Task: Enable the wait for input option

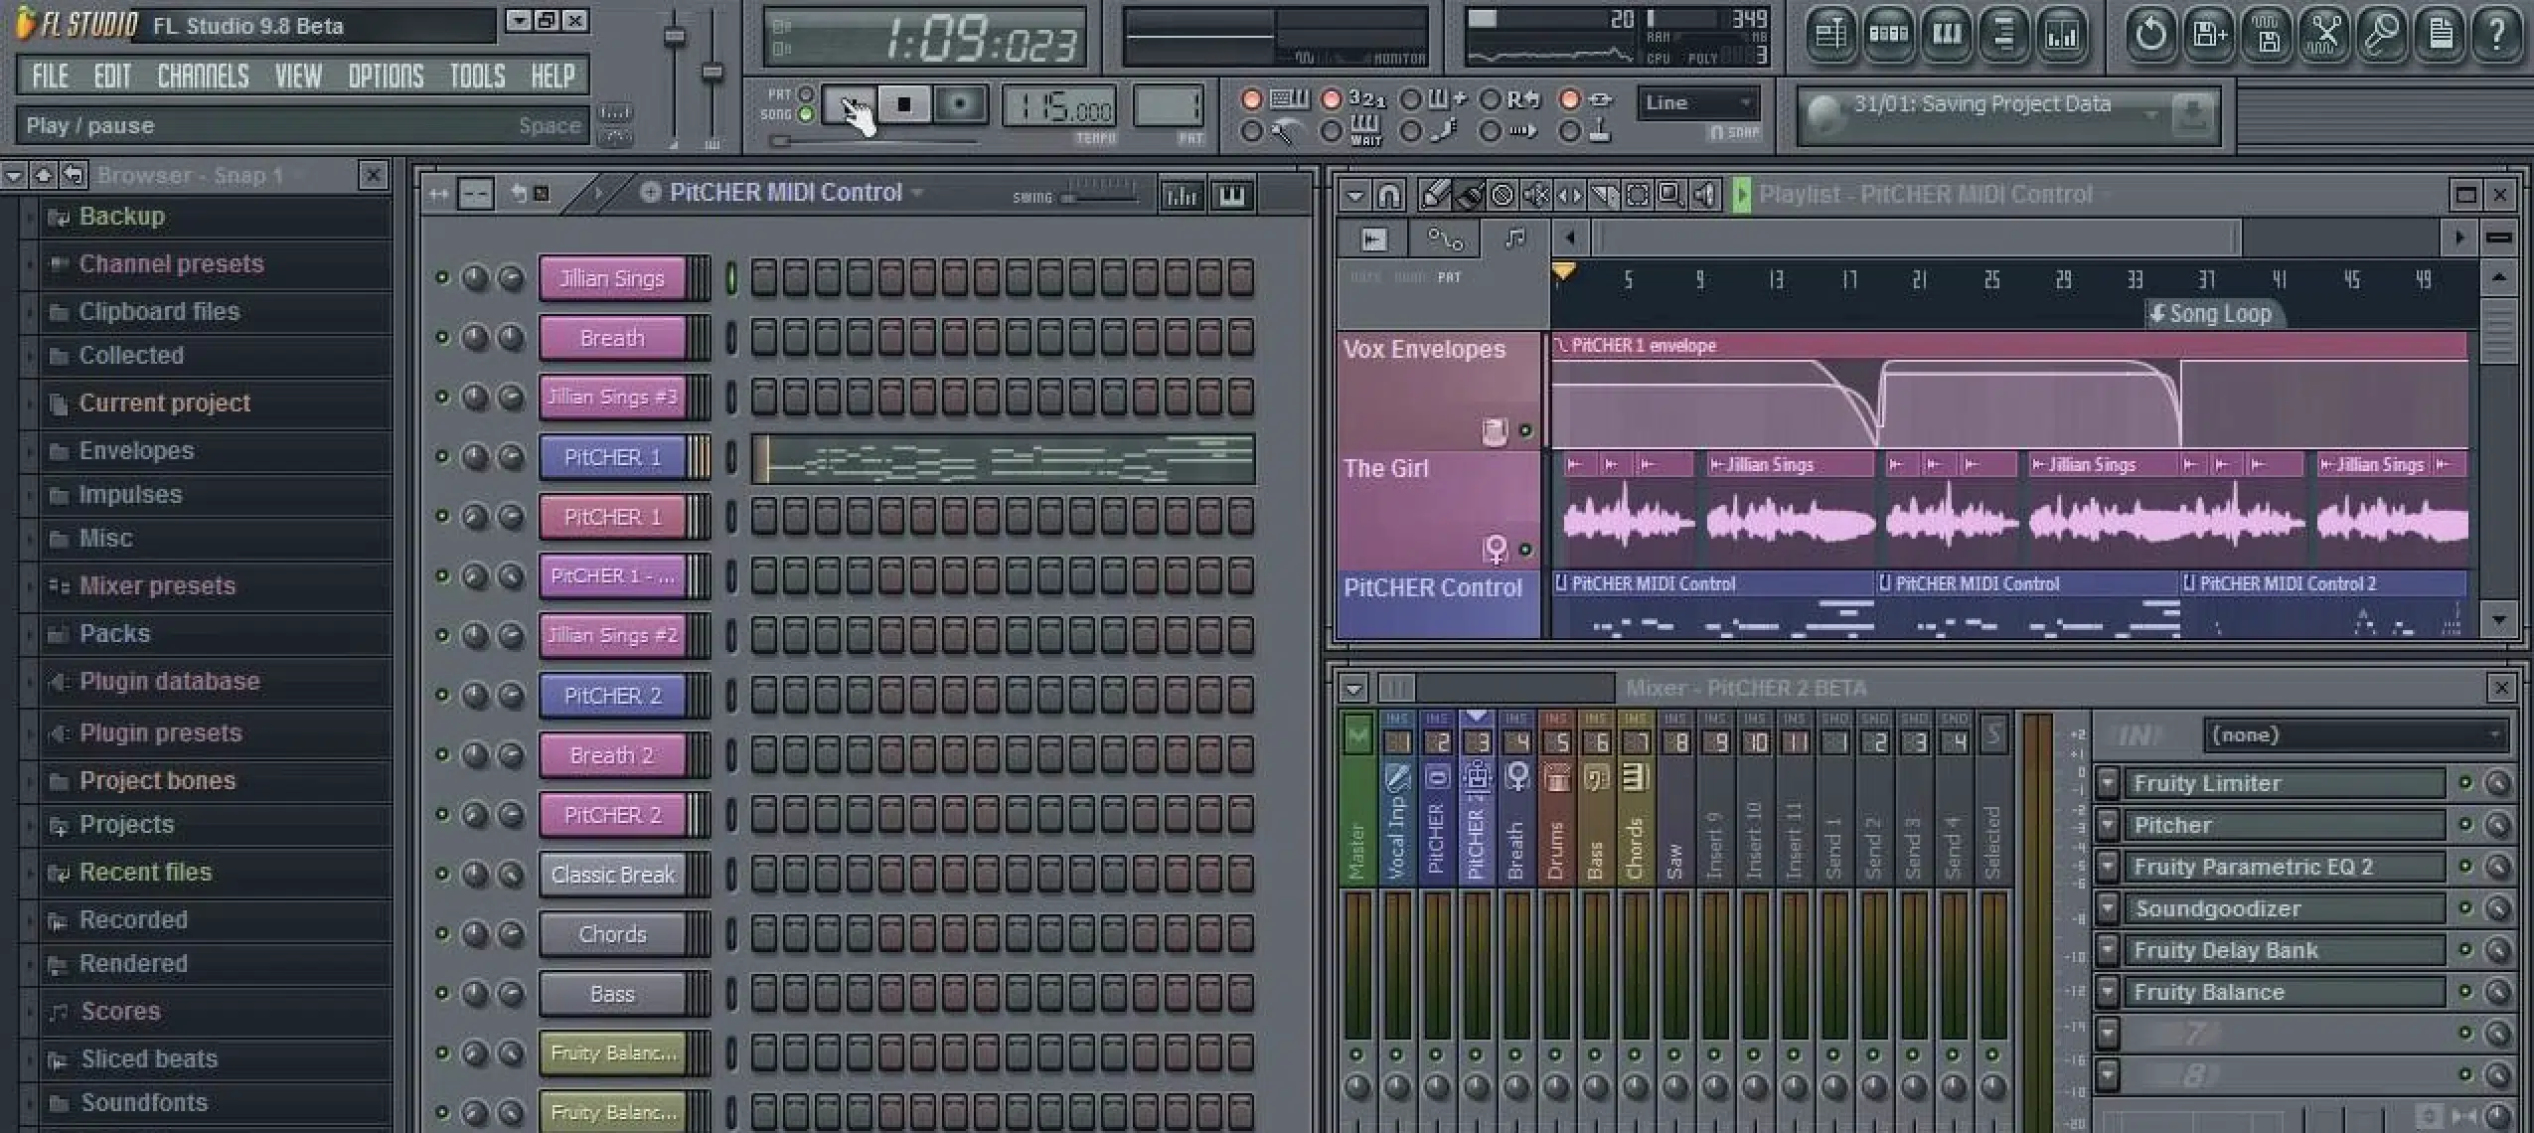Action: tap(1333, 131)
